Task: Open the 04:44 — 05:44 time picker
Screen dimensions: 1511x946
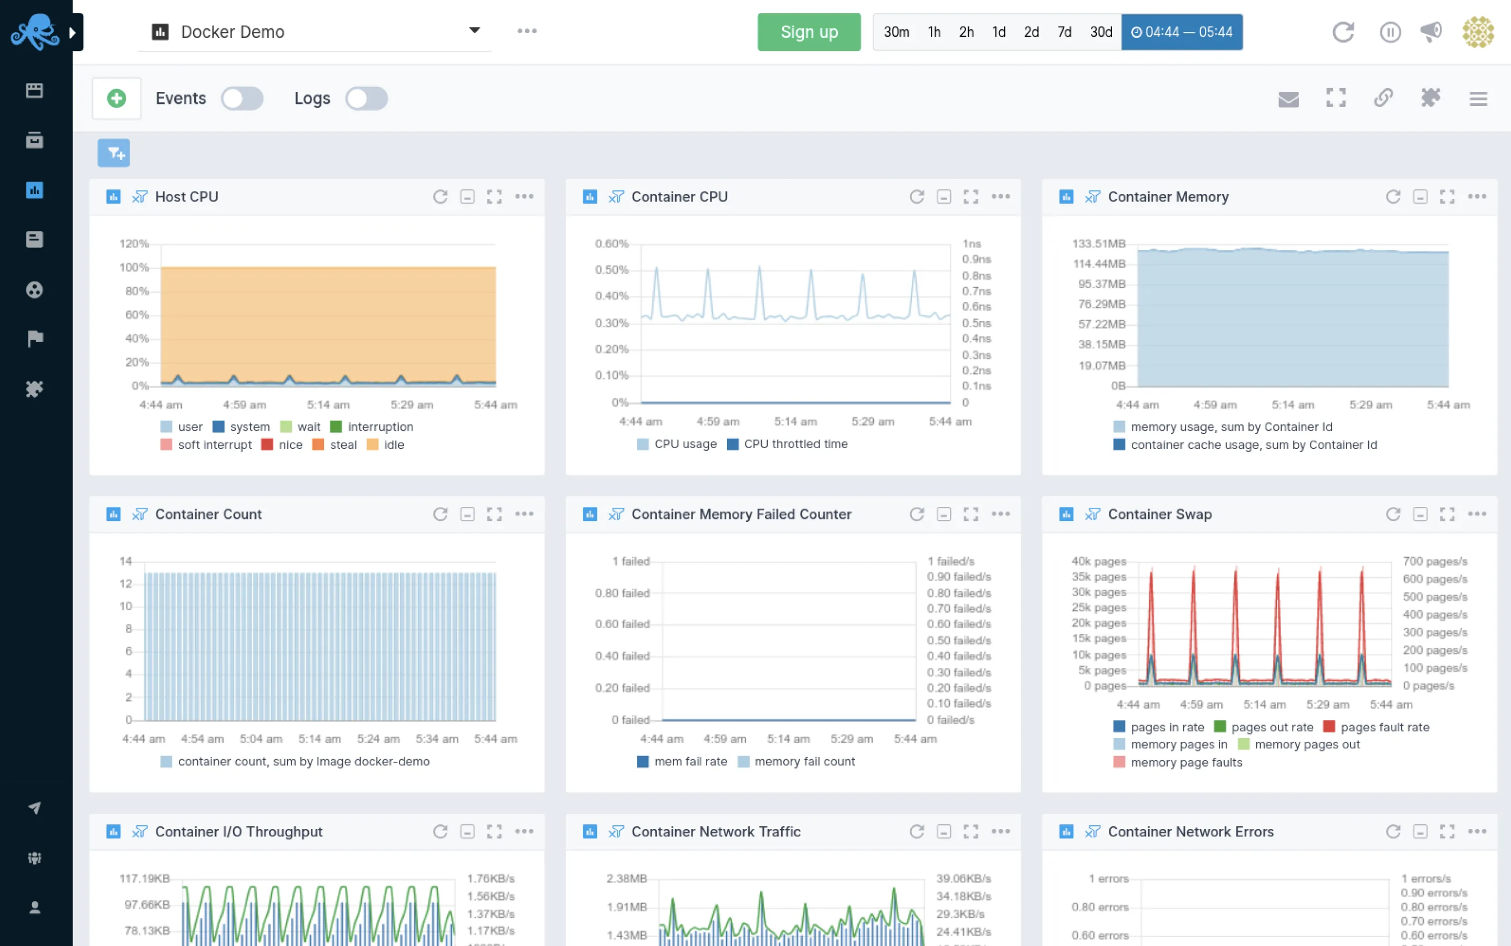Action: pyautogui.click(x=1182, y=32)
